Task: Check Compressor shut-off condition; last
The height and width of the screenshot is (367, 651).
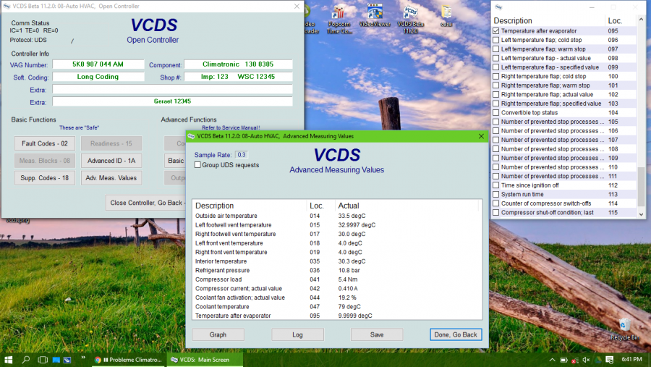Action: [x=495, y=213]
